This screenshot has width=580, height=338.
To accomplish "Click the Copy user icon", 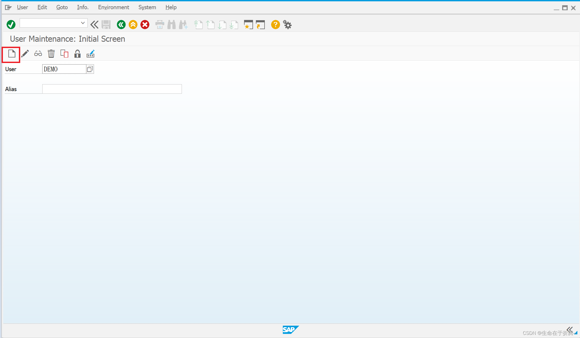I will (64, 54).
